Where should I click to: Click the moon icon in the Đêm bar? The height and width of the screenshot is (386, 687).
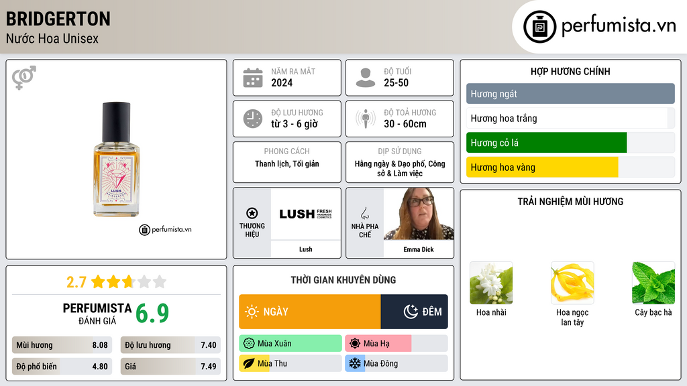tap(411, 312)
